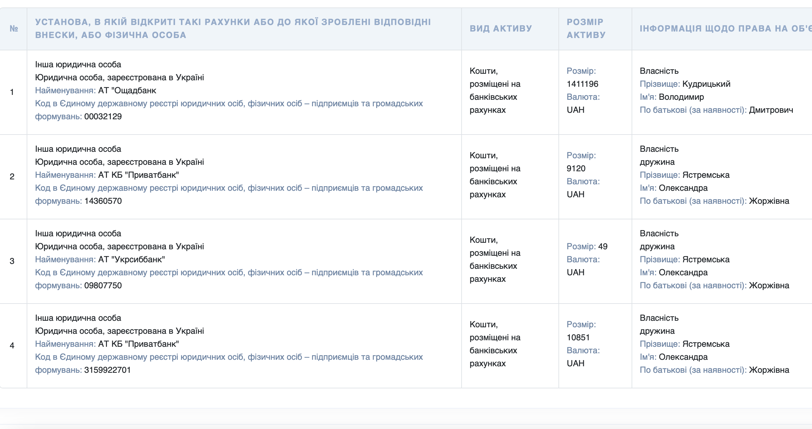Click the registry code 14360570
812x429 pixels.
point(103,201)
